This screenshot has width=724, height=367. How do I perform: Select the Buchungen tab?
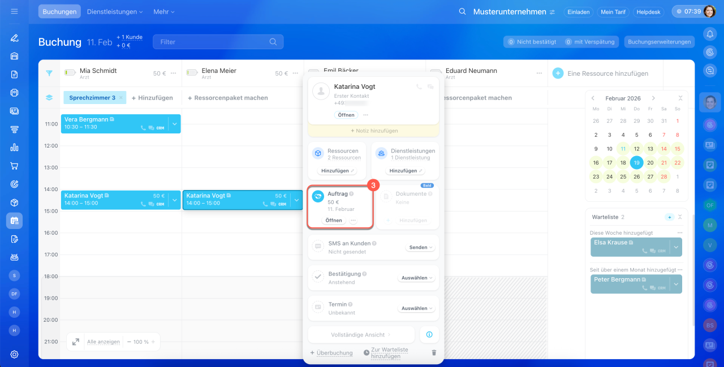59,12
